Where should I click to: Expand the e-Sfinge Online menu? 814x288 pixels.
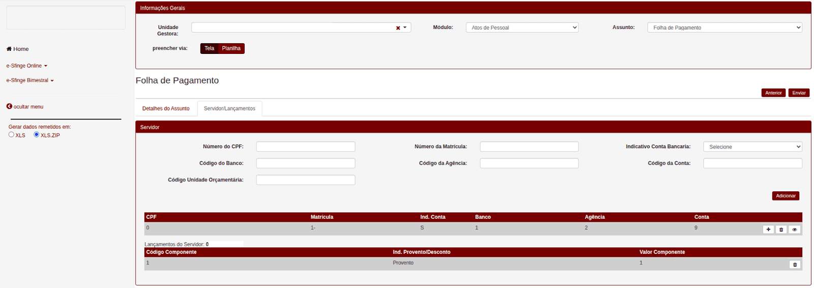point(26,66)
